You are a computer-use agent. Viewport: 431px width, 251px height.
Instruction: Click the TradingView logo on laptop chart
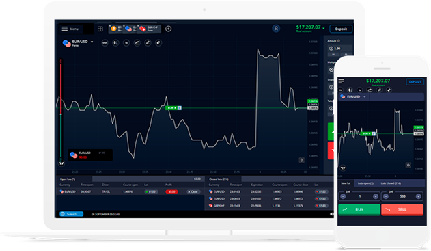(61, 163)
